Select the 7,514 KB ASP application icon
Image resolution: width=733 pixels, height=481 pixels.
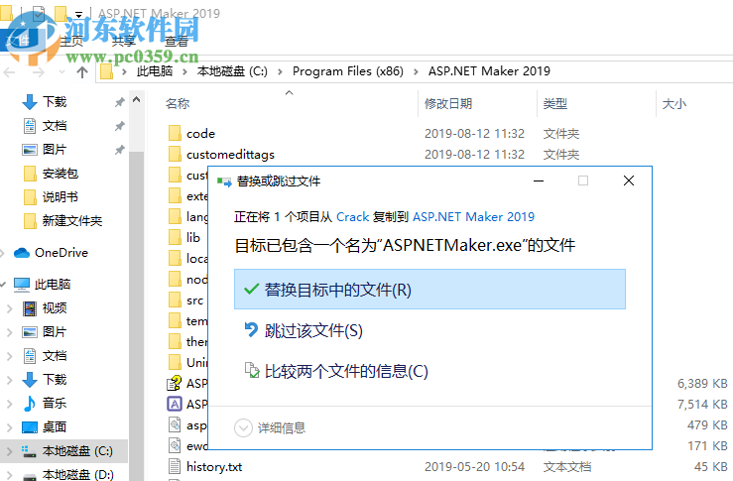pos(175,404)
